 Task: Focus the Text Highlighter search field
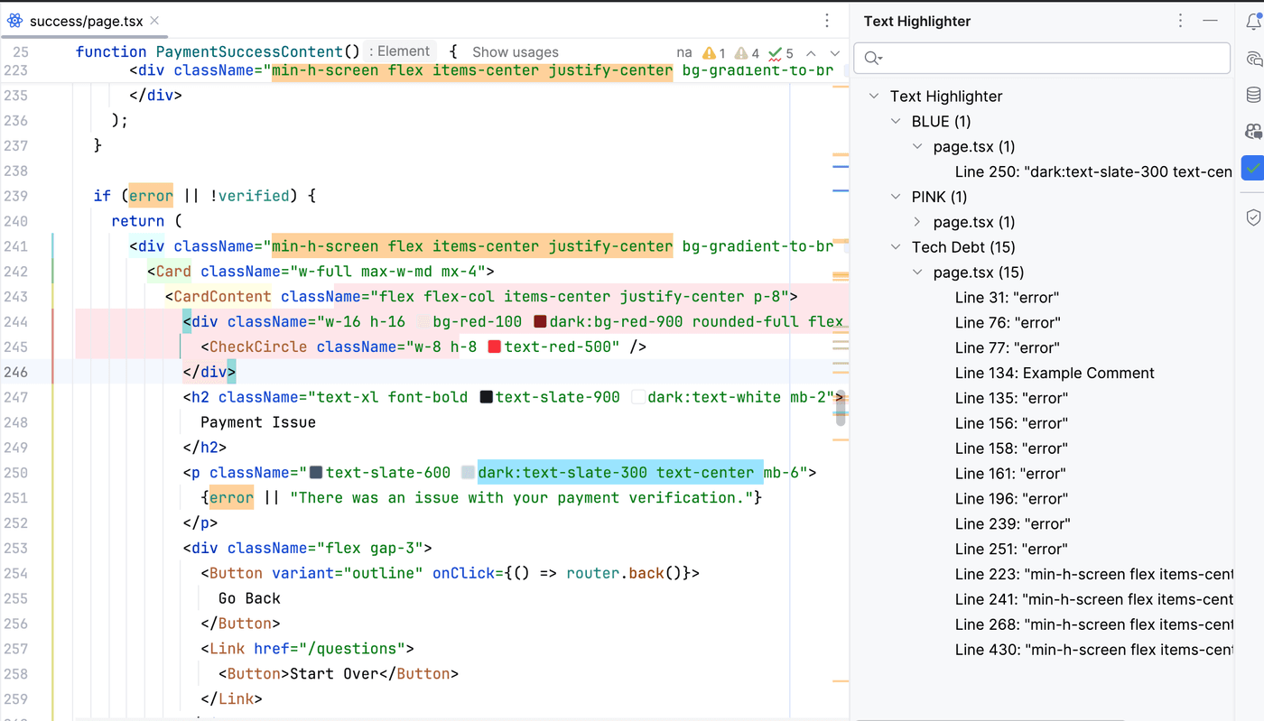pos(1042,59)
